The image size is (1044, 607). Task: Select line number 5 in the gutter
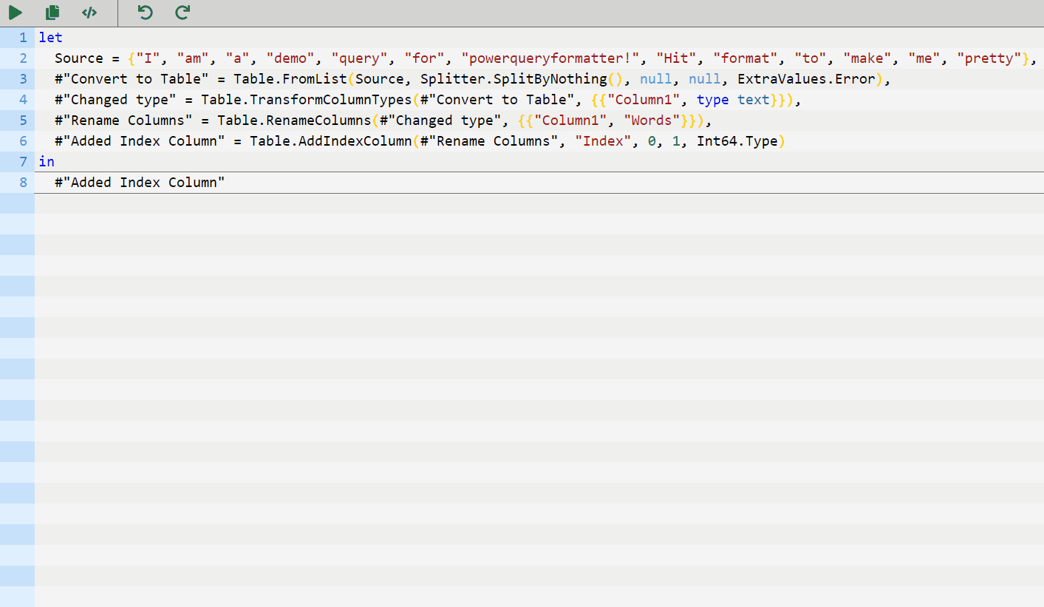click(x=22, y=120)
